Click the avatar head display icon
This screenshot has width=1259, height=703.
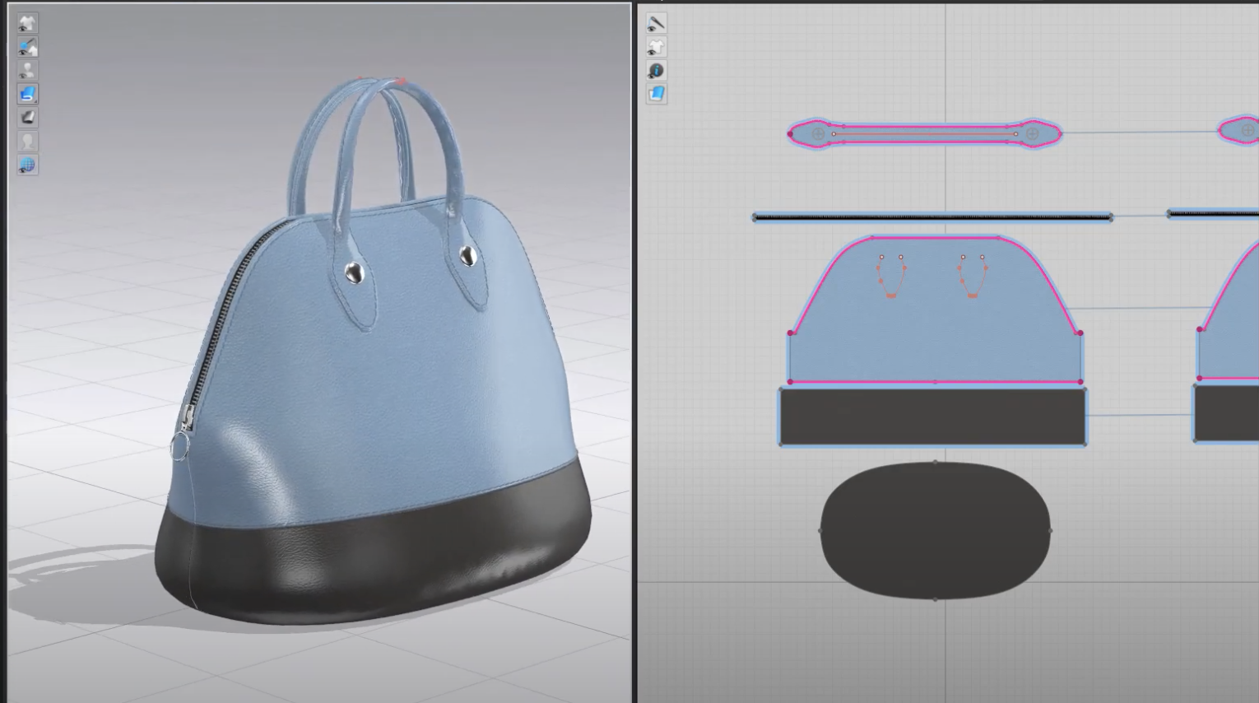[27, 141]
